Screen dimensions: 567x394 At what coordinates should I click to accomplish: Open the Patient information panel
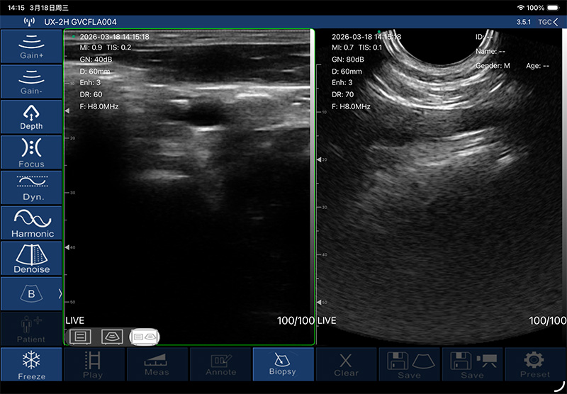tap(31, 330)
